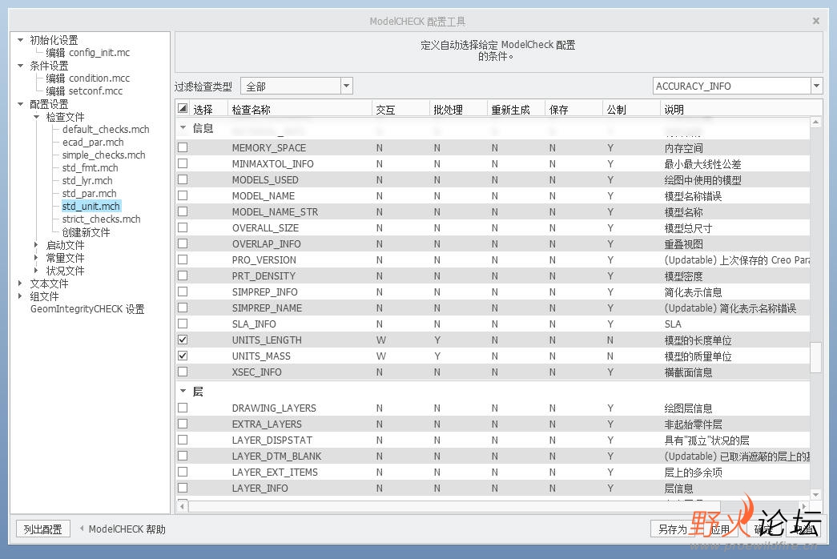Viewport: 837px width, 559px height.
Task: Collapse the 检查文件 tree node
Action: (x=36, y=117)
